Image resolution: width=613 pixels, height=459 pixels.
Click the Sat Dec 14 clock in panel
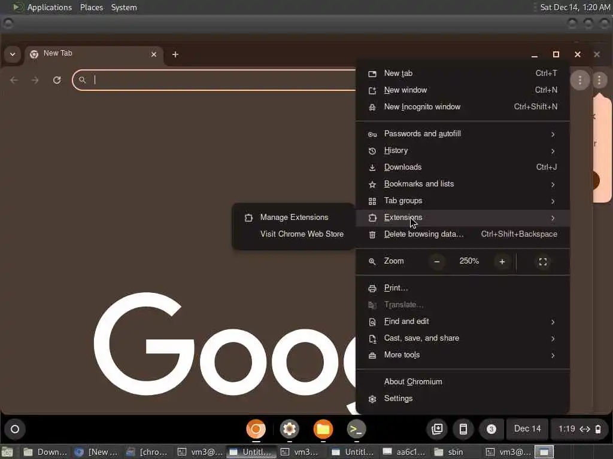(x=575, y=7)
